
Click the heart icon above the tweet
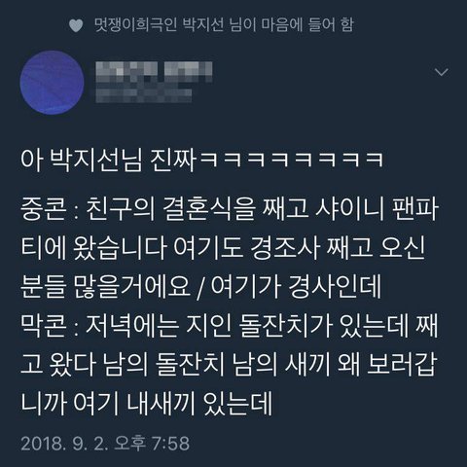coord(76,25)
